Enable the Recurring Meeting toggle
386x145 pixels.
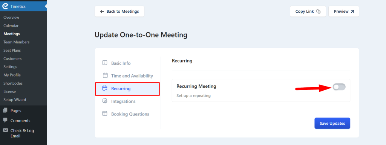[x=339, y=87]
